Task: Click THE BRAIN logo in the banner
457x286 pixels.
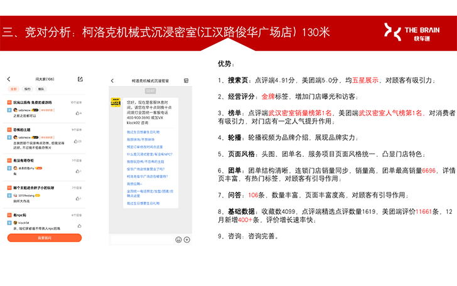Action: (412, 32)
